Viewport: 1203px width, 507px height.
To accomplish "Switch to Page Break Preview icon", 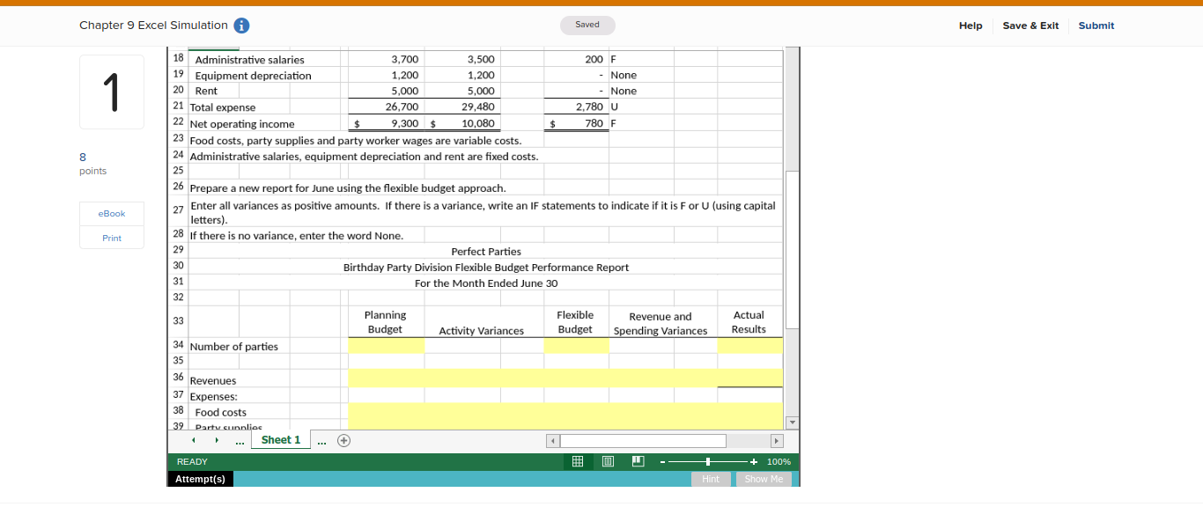I will (x=638, y=461).
